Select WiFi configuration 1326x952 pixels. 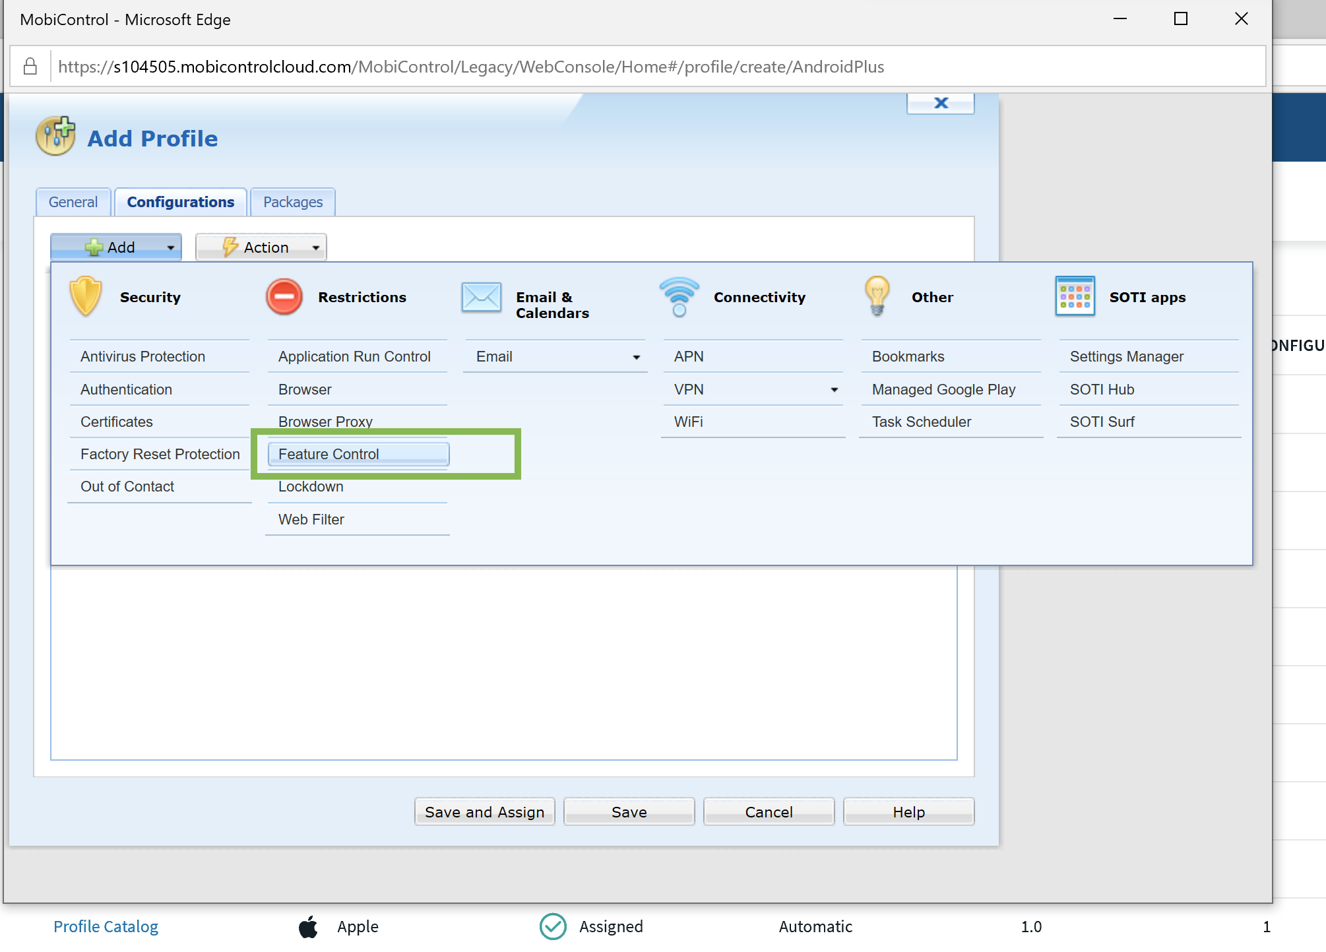pyautogui.click(x=753, y=422)
